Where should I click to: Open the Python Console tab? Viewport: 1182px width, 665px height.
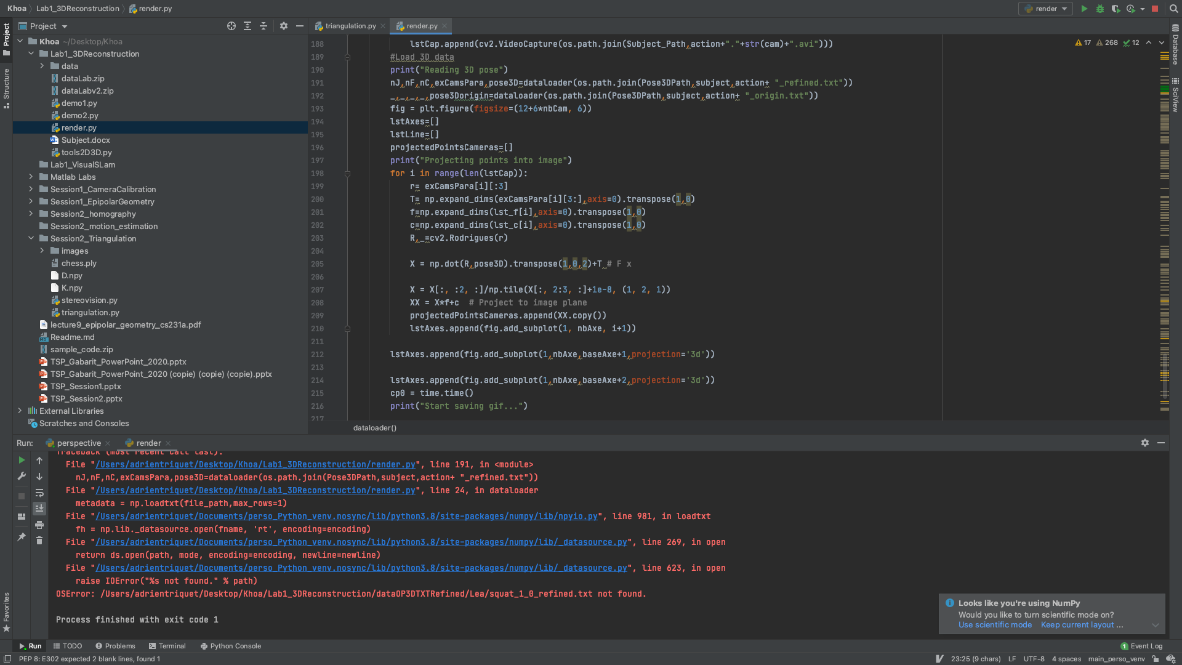point(230,646)
